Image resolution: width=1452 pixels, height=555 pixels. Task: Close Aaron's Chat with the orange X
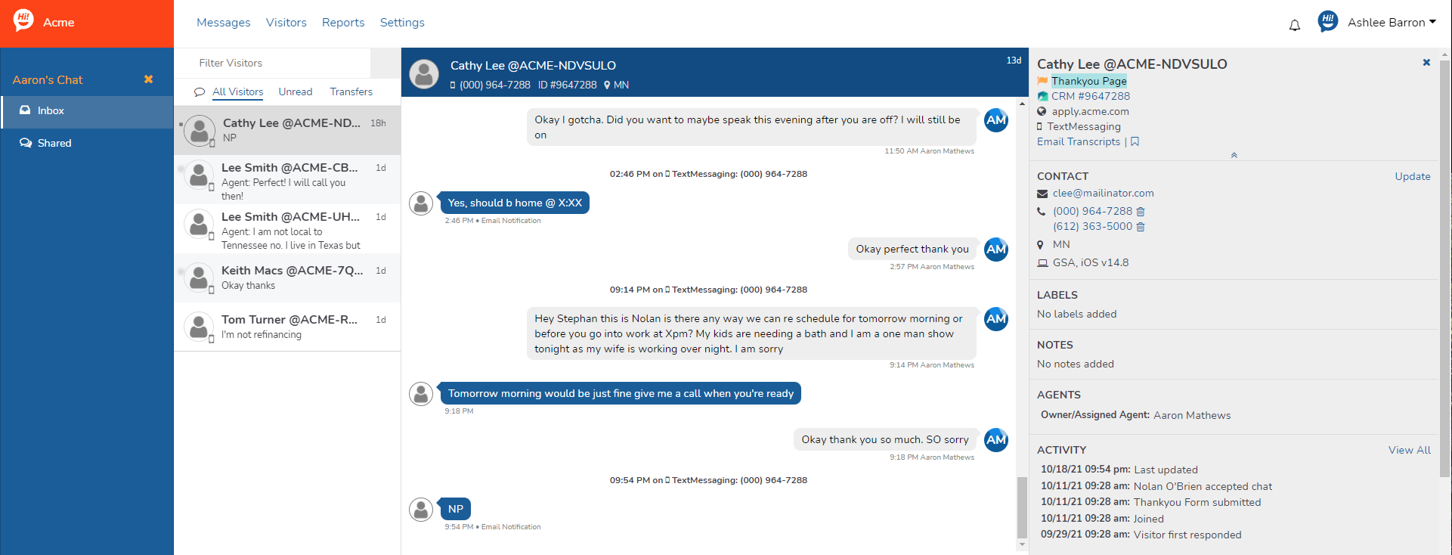(148, 79)
